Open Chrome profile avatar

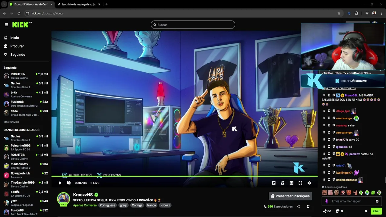(374, 13)
